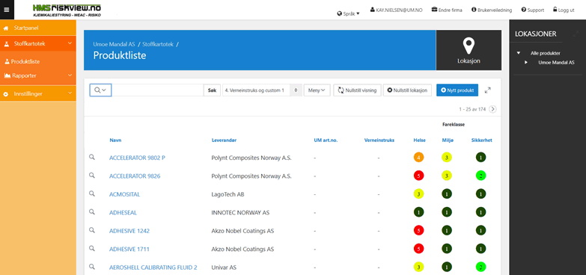586x275 pixels.
Task: Click supplier text INNOTEC NORWAY AS
Action: coord(240,213)
